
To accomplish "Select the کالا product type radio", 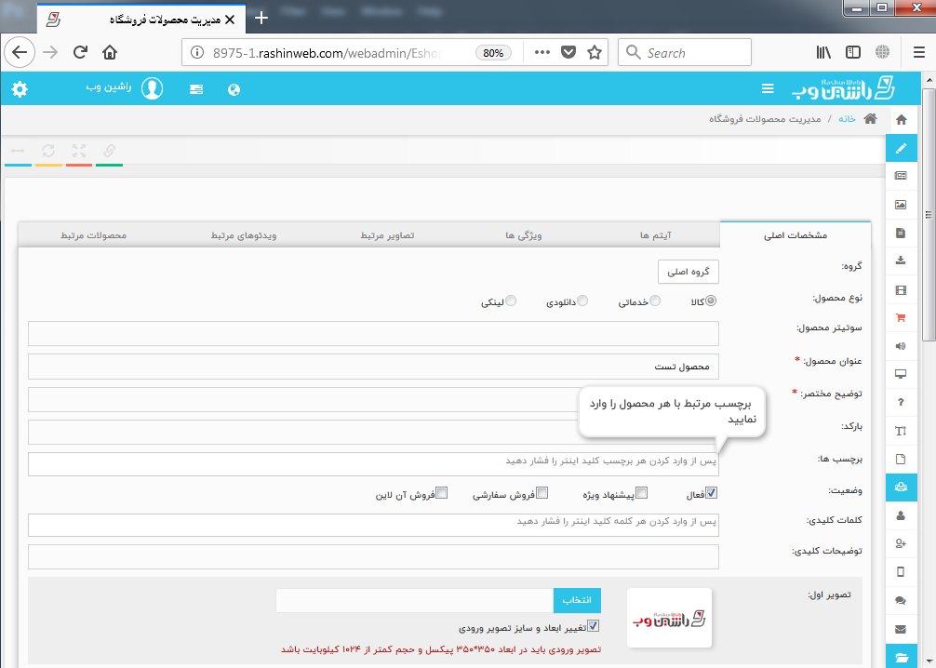I will point(710,301).
